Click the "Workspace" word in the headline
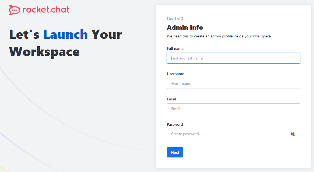 coord(45,51)
